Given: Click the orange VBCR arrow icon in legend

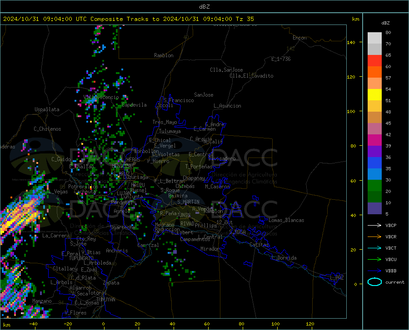Looking at the screenshot, I should pos(374,237).
